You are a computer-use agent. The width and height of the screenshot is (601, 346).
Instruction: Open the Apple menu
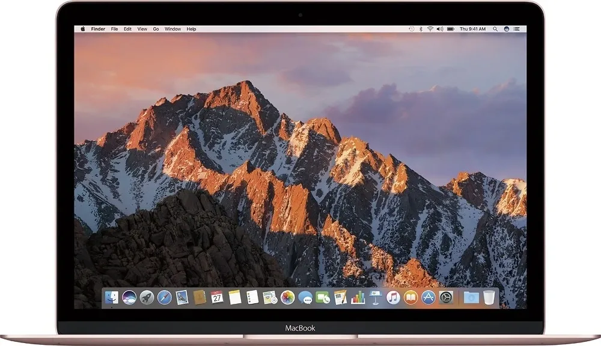click(x=83, y=29)
